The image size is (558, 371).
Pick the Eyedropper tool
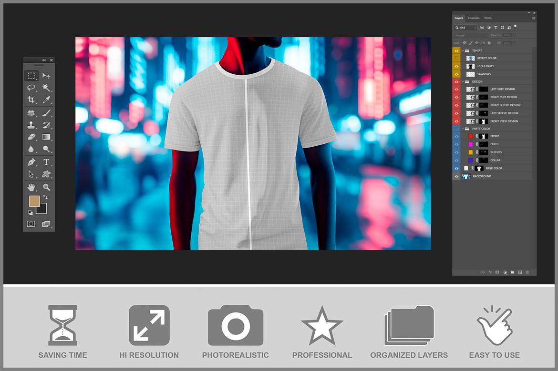click(x=46, y=100)
